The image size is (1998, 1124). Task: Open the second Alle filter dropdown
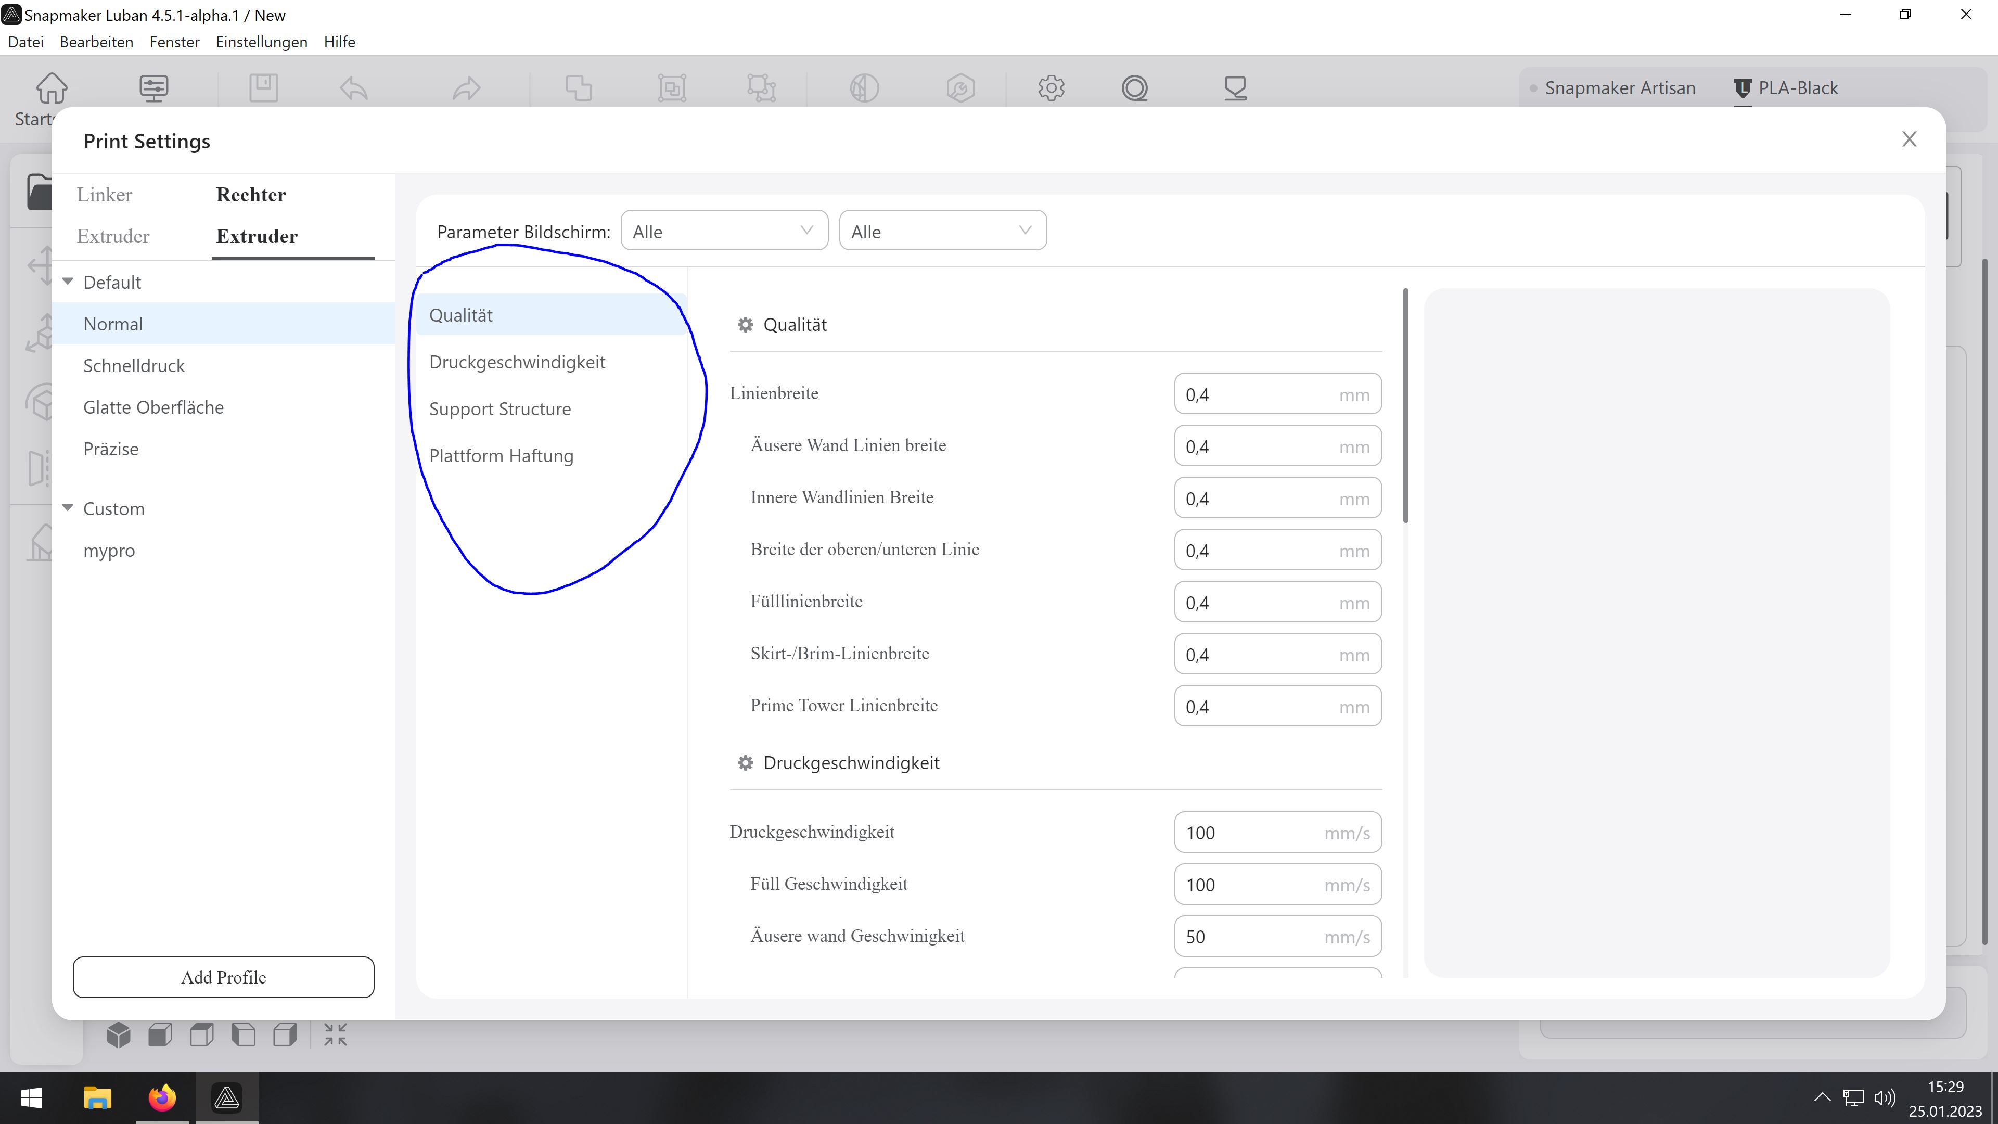tap(942, 231)
